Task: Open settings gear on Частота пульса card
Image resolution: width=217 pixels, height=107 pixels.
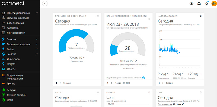Action: point(200,16)
